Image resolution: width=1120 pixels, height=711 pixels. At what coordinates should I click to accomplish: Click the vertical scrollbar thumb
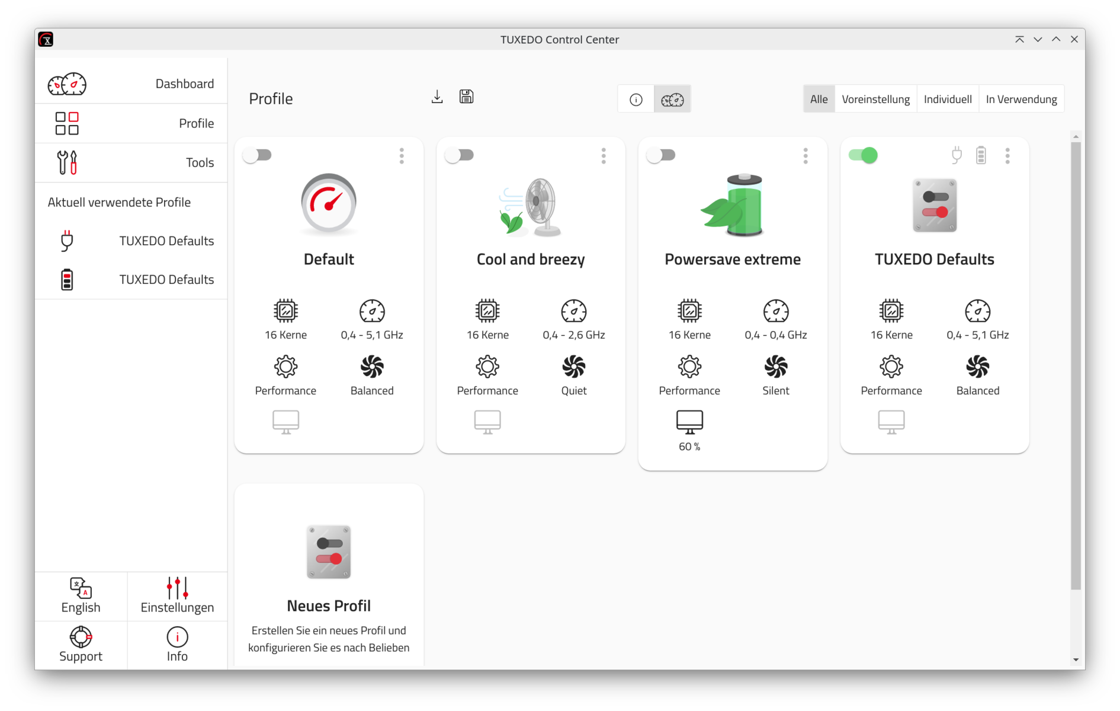click(1076, 366)
